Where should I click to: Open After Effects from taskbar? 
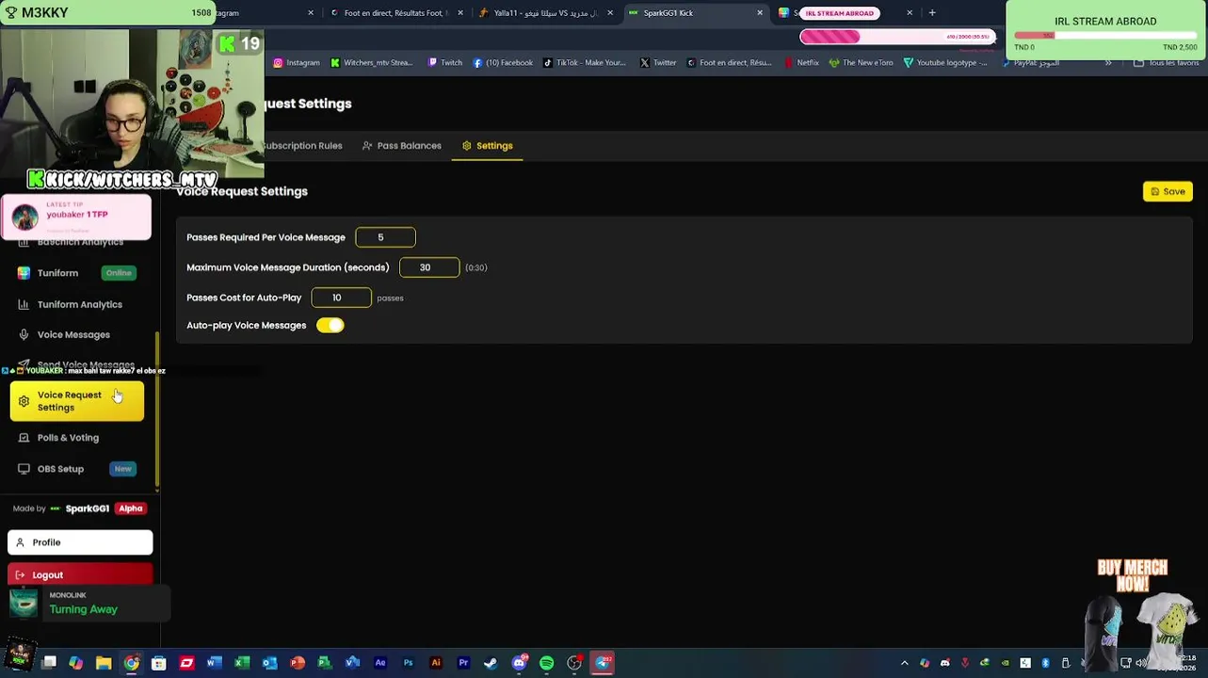coord(380,663)
